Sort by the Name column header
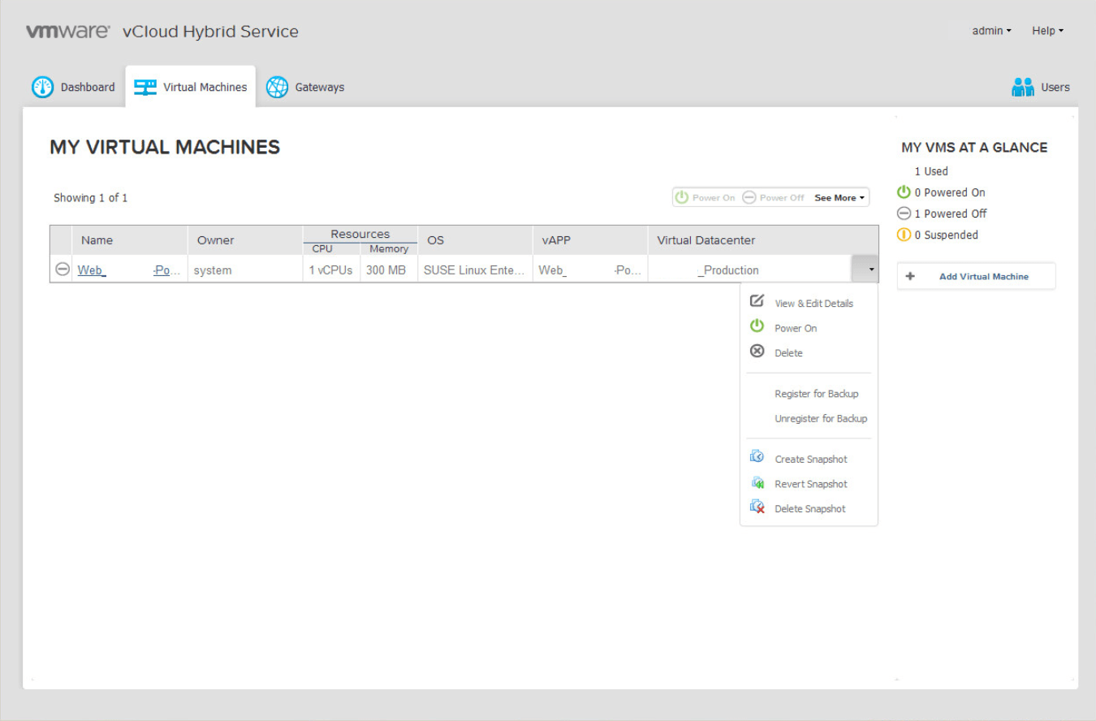This screenshot has height=721, width=1096. point(130,240)
